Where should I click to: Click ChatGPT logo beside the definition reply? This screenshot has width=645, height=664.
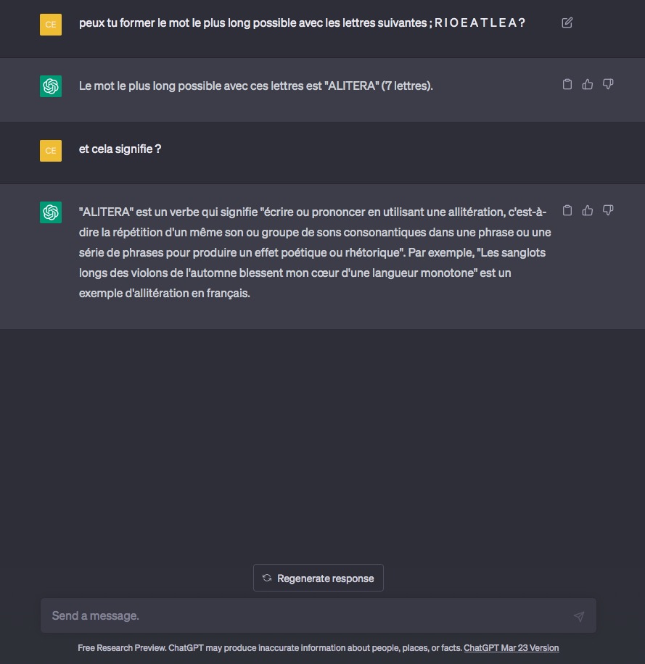point(51,212)
